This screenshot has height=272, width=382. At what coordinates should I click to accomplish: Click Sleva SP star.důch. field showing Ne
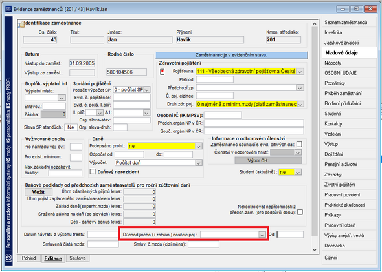click(71, 127)
